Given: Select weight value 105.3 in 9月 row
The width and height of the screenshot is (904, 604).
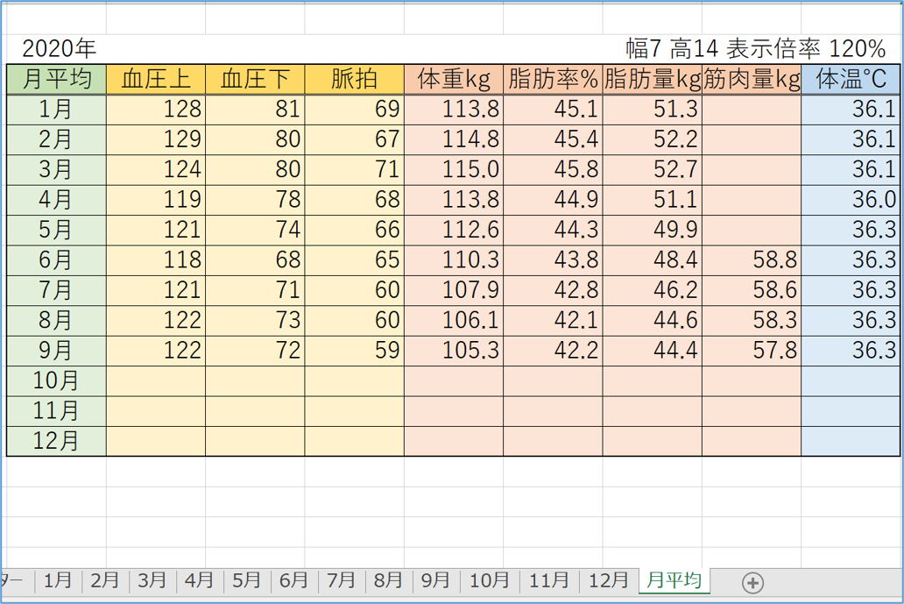Looking at the screenshot, I should tap(454, 350).
